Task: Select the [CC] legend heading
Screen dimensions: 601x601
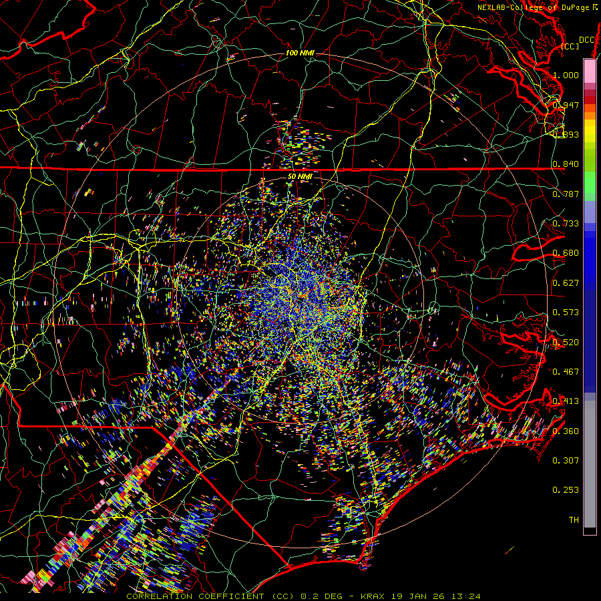Action: 570,46
